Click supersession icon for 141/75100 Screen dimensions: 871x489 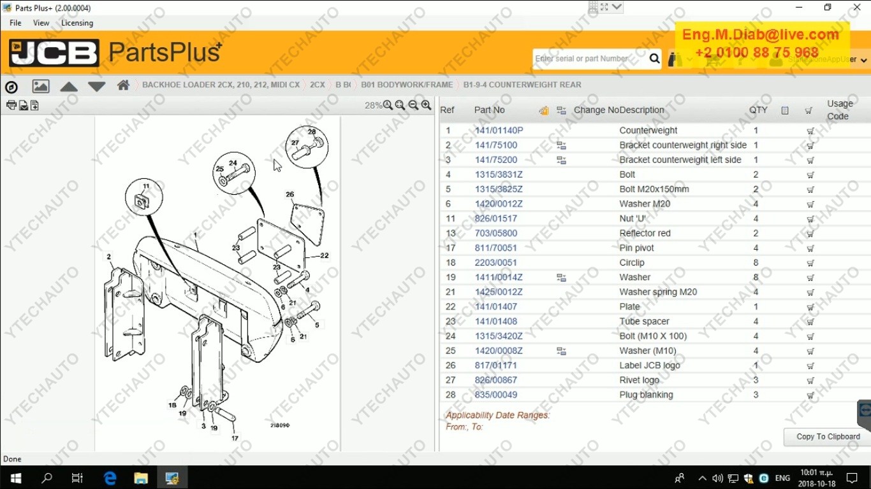[x=561, y=145]
